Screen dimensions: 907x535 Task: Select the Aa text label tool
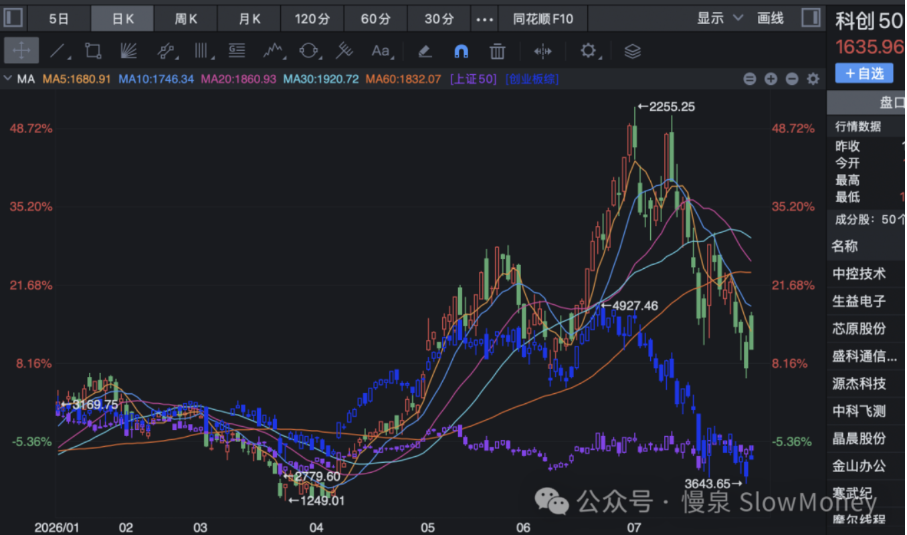[381, 51]
